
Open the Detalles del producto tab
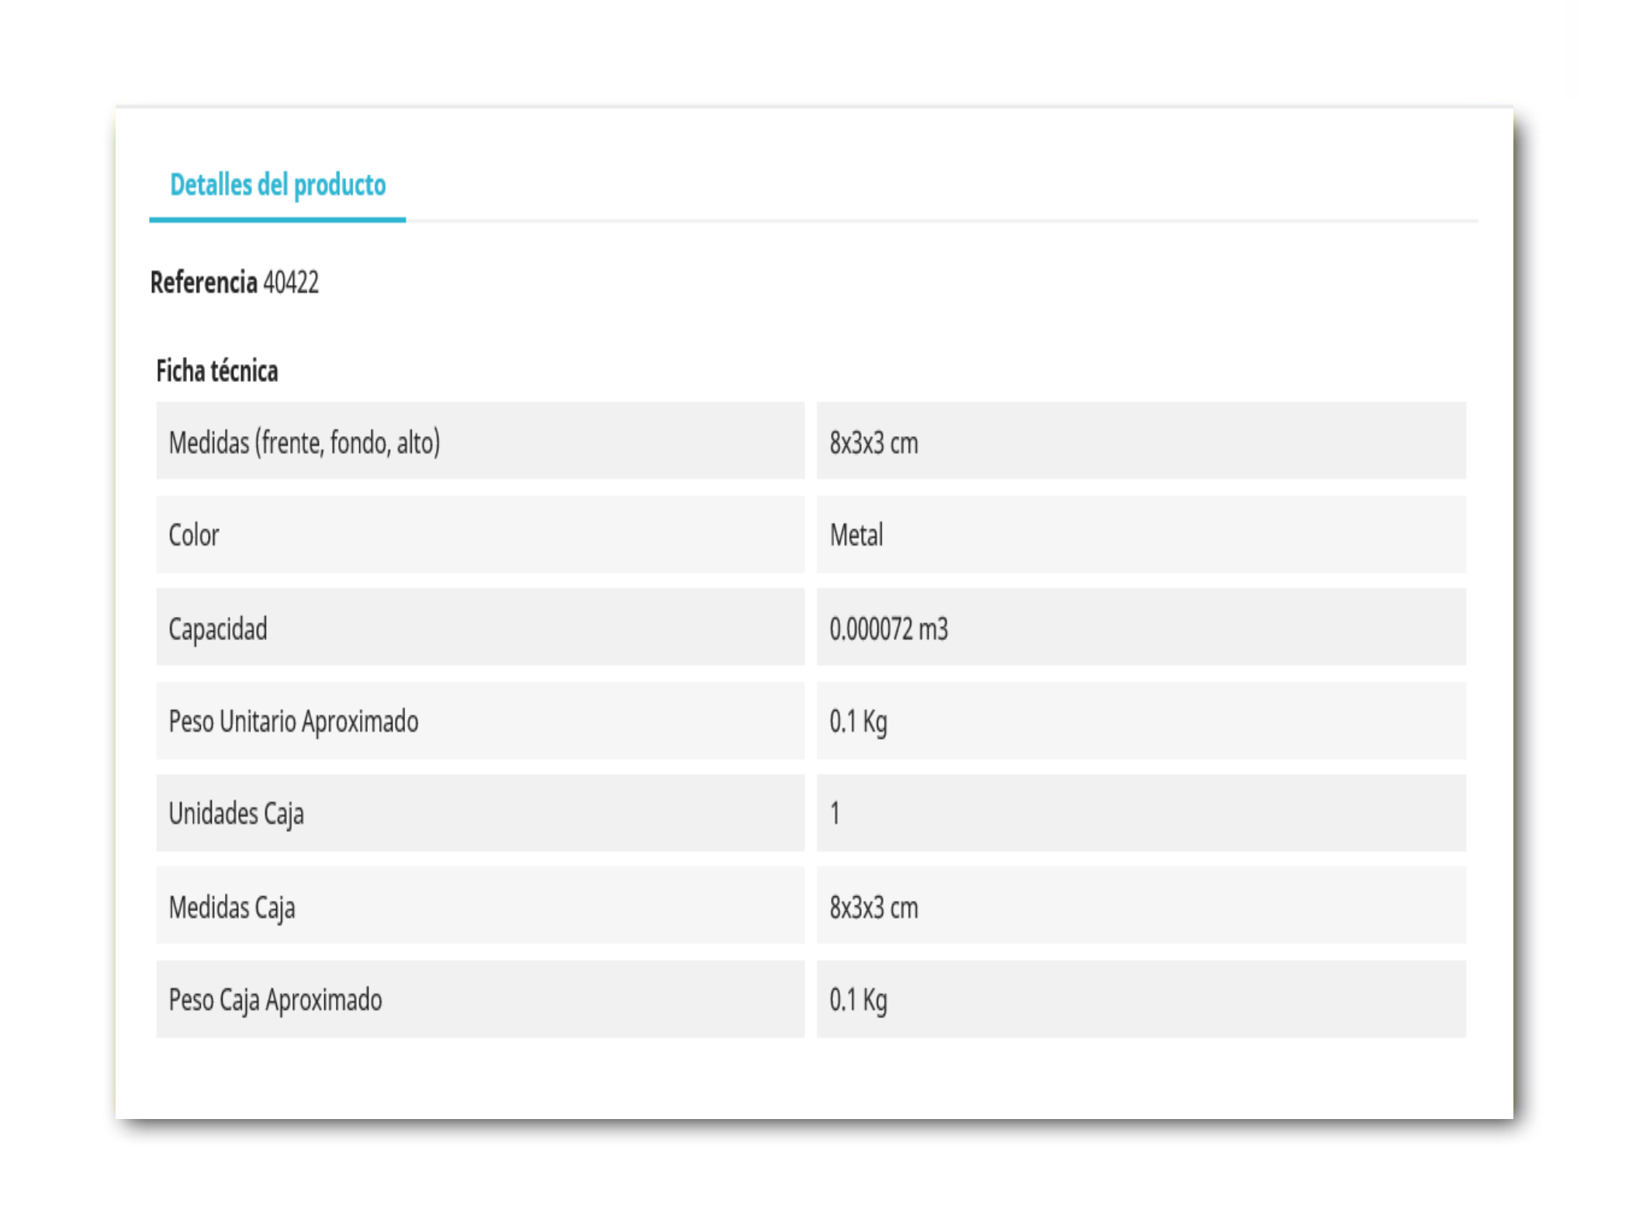278,185
